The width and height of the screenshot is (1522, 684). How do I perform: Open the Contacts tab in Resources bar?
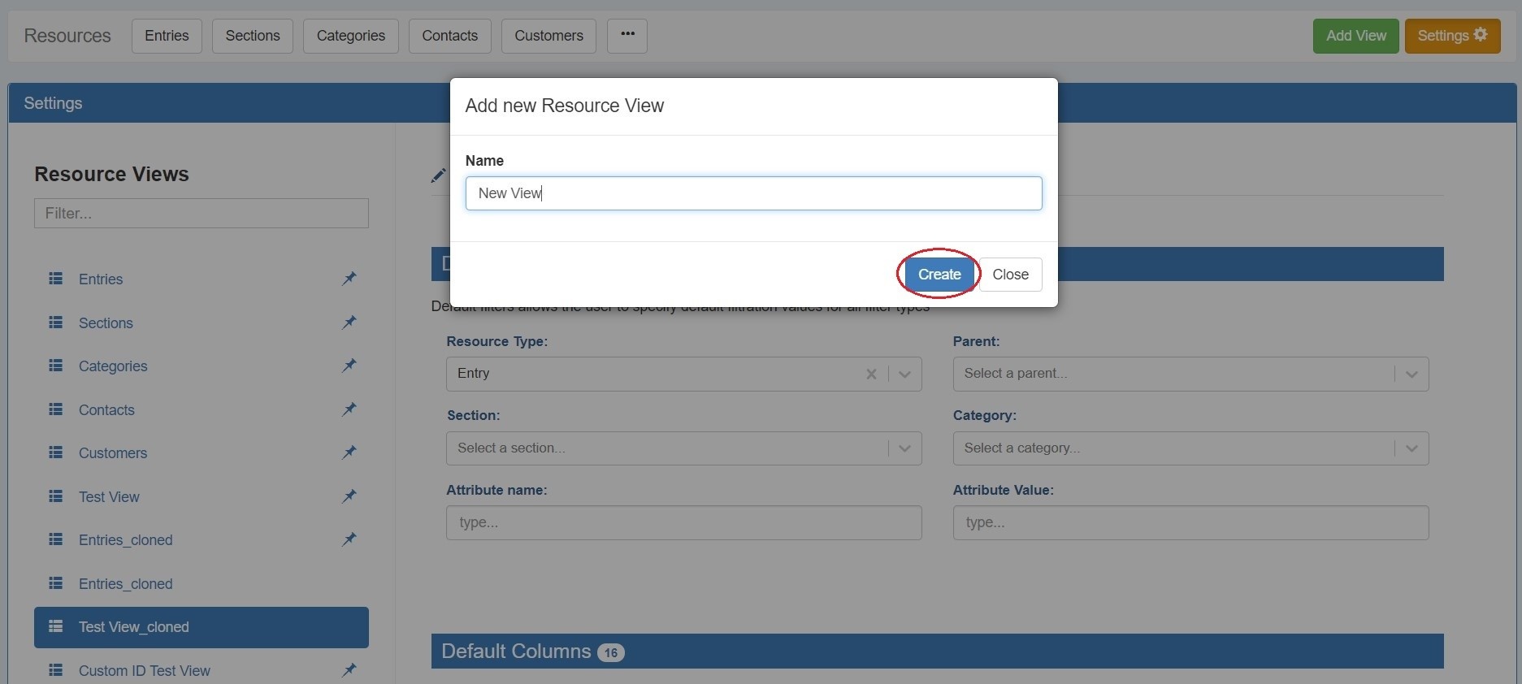point(449,36)
